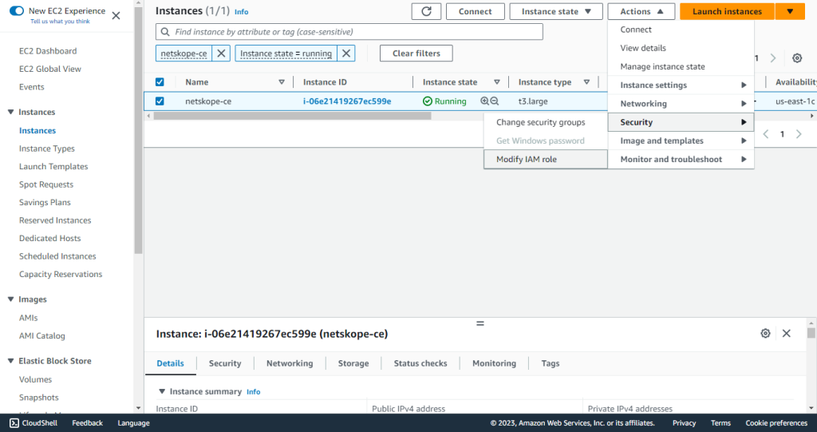
Task: Click the netskope-ce filter tag text
Action: pos(184,54)
